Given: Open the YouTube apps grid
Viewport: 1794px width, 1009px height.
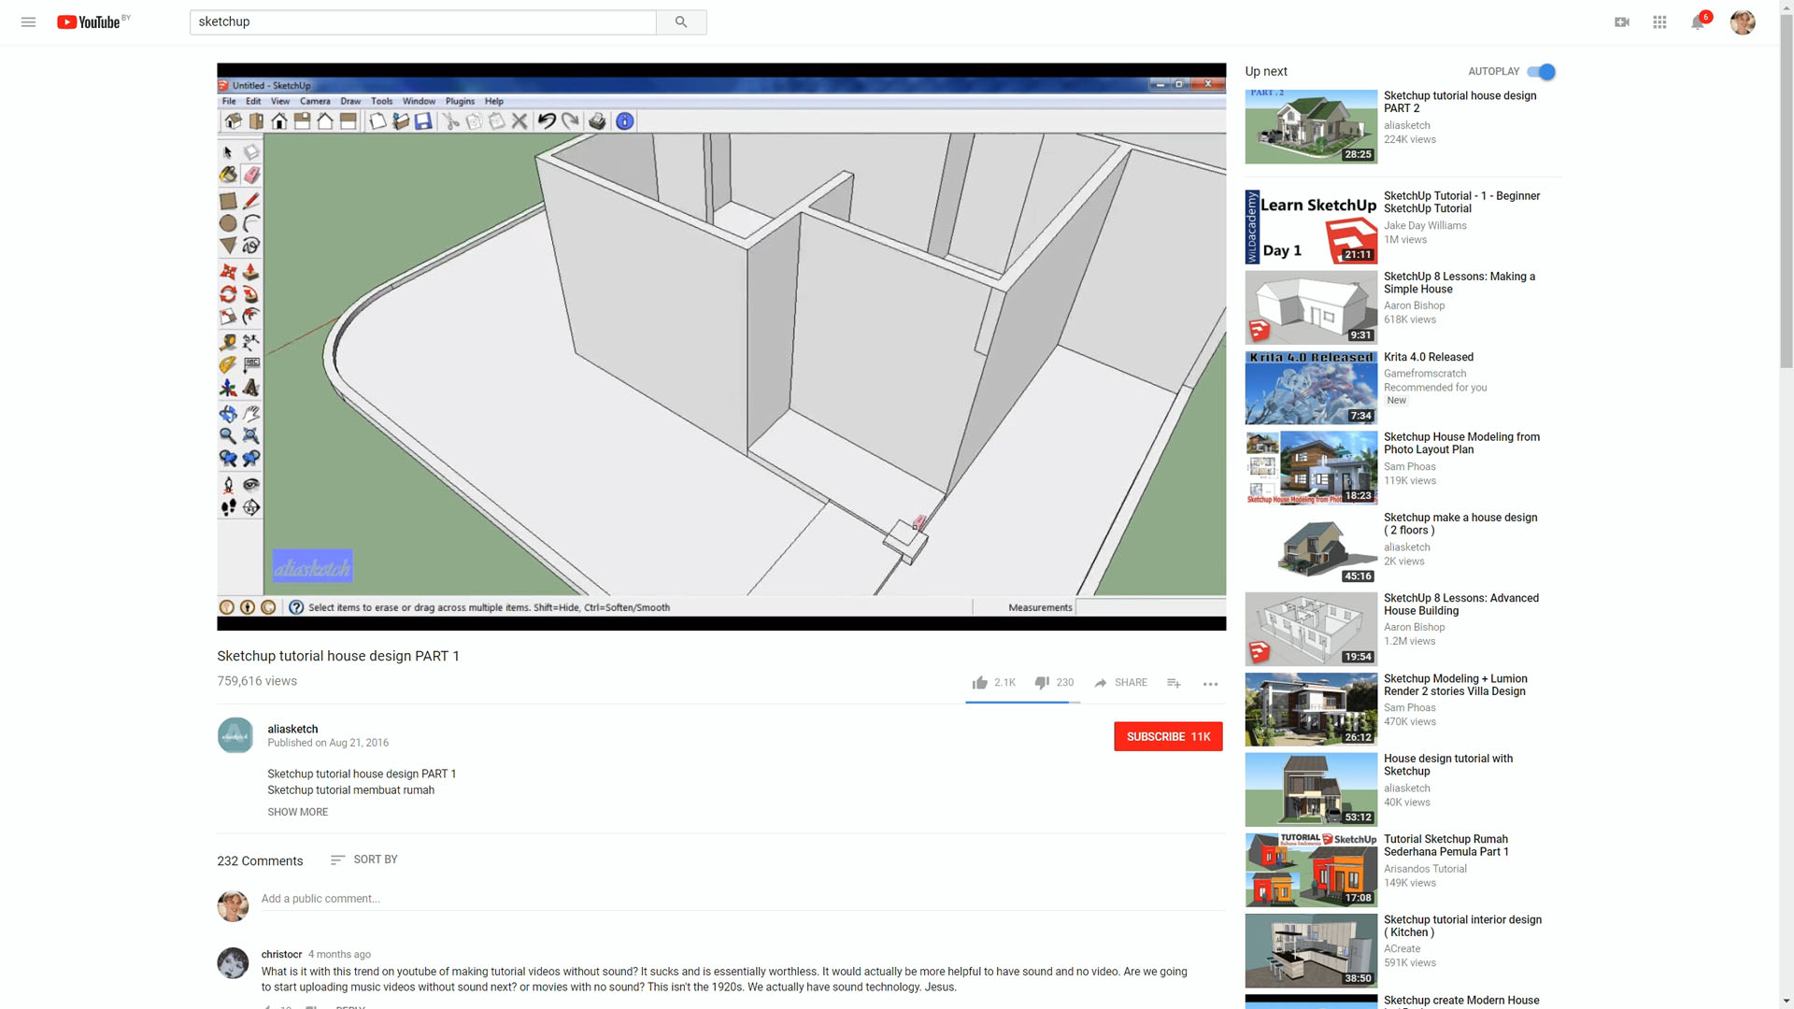Looking at the screenshot, I should coord(1659,21).
